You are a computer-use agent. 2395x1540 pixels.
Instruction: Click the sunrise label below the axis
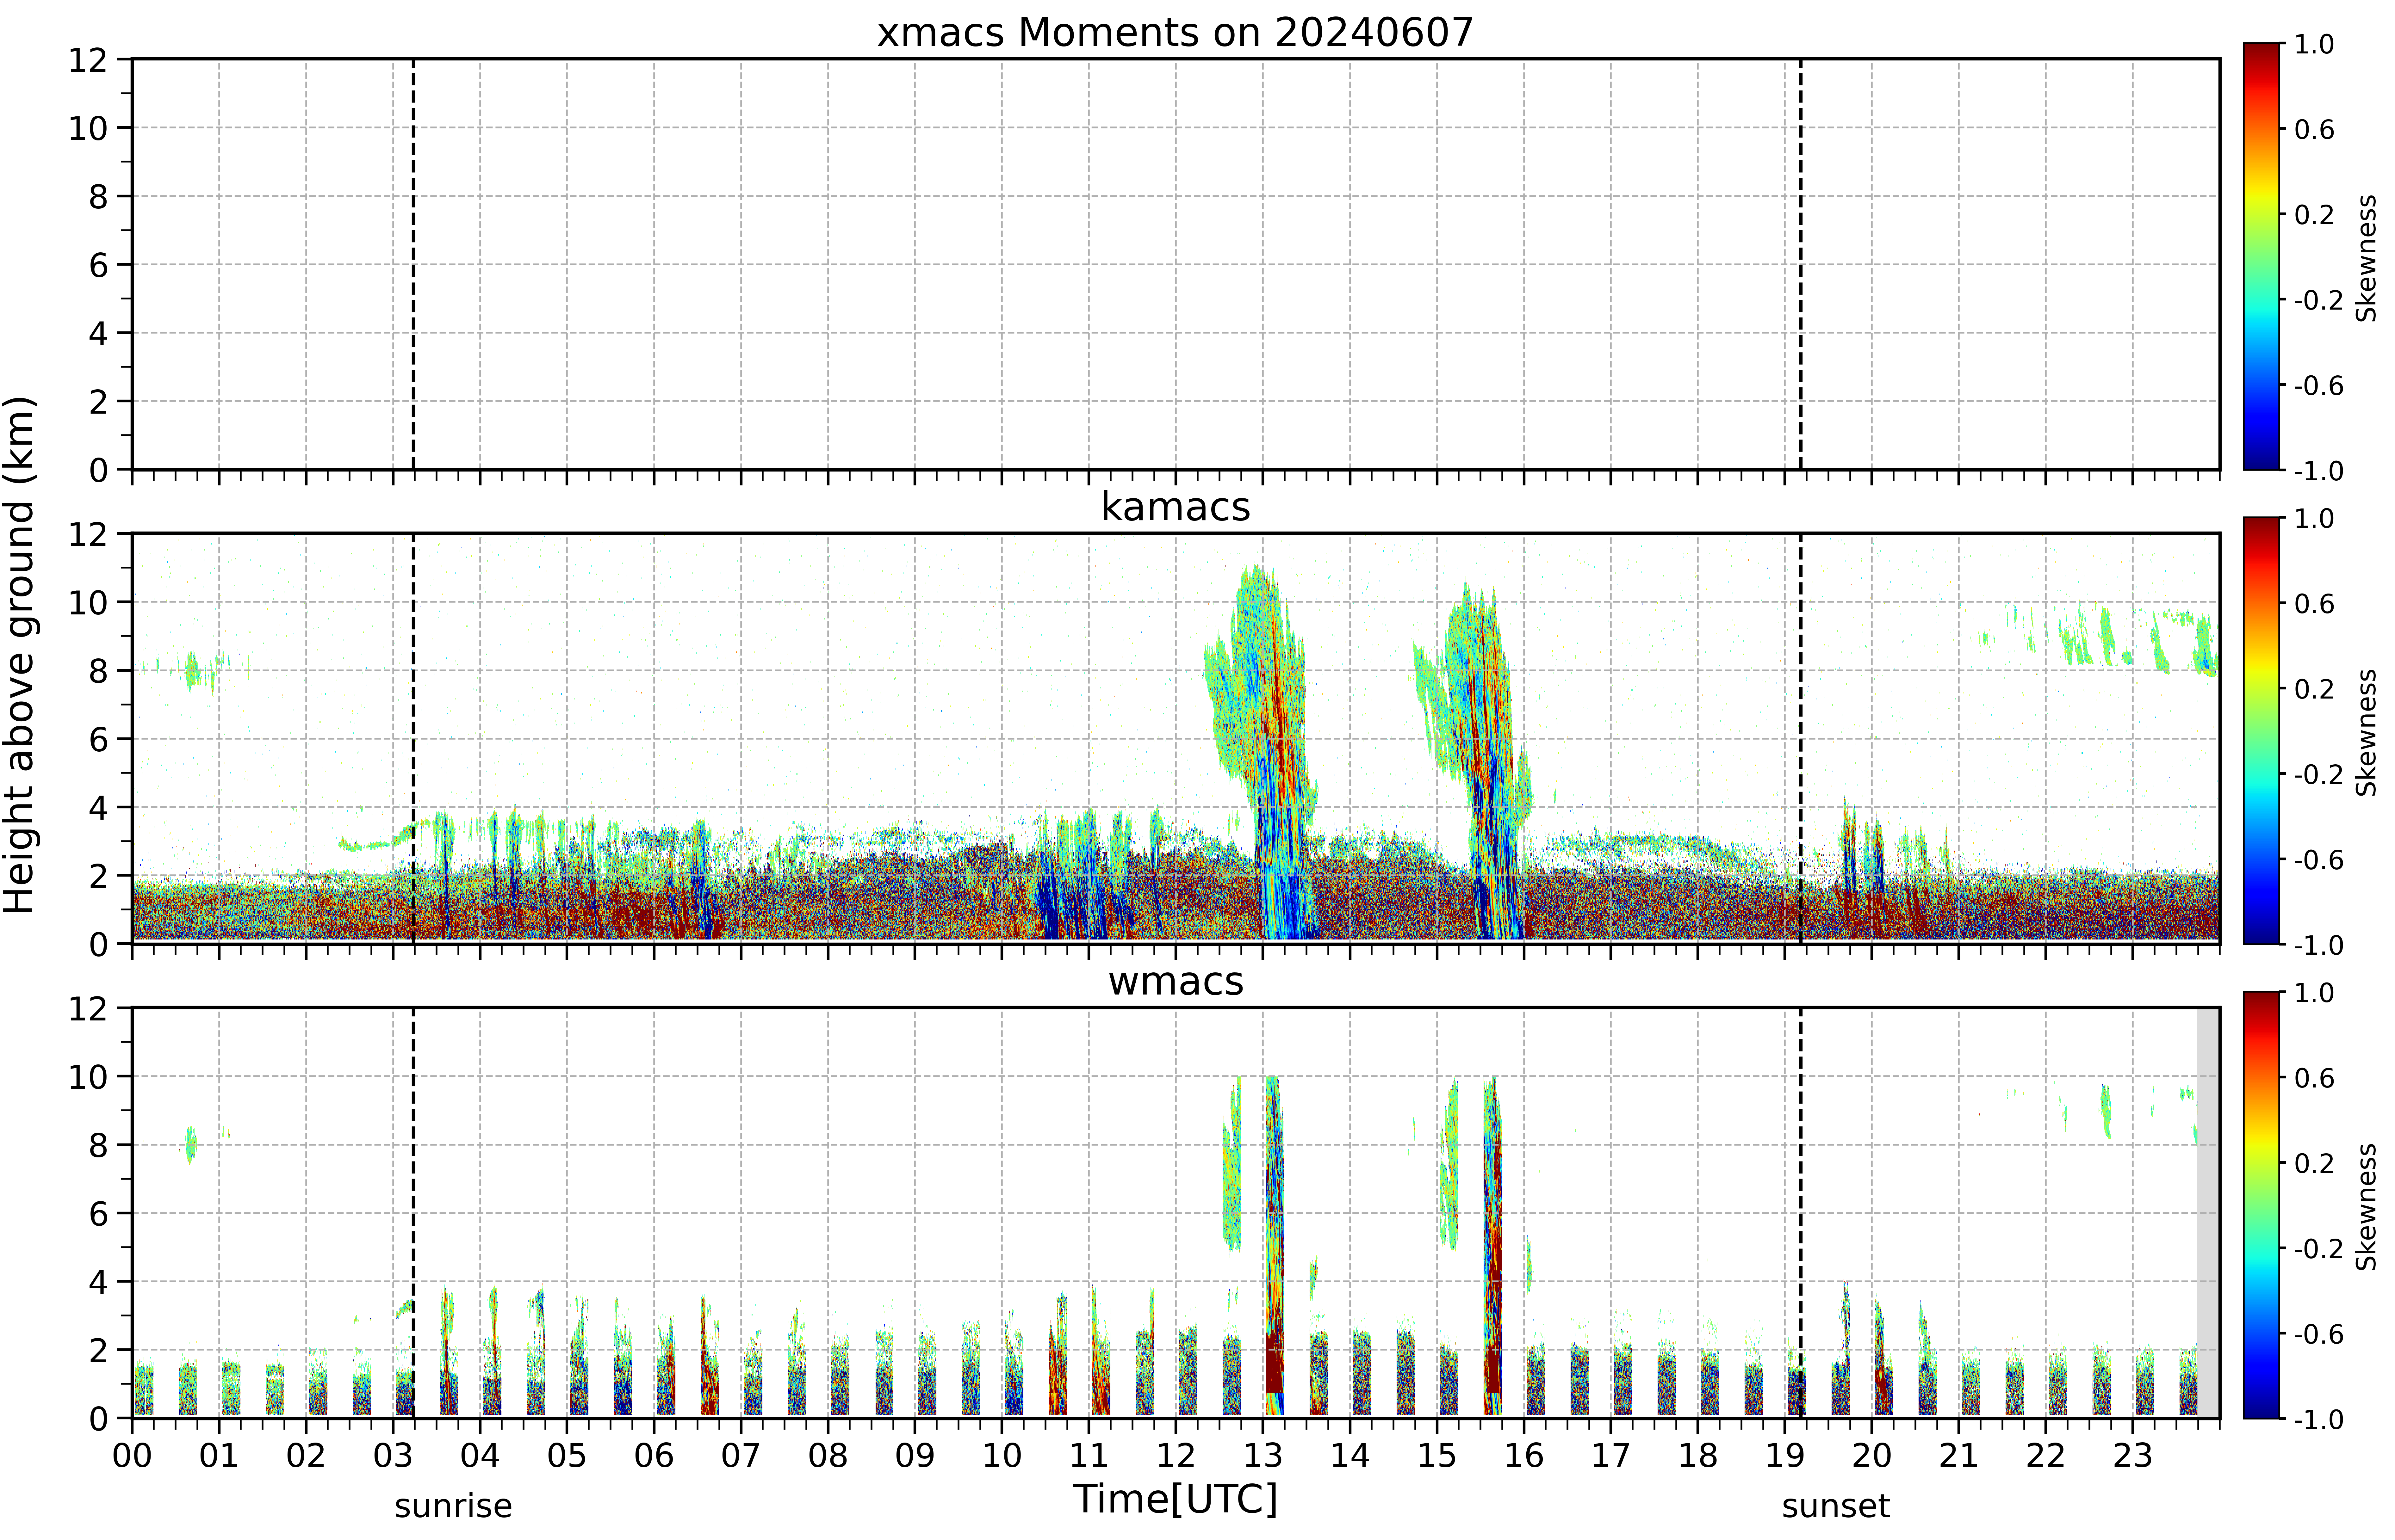[x=453, y=1505]
